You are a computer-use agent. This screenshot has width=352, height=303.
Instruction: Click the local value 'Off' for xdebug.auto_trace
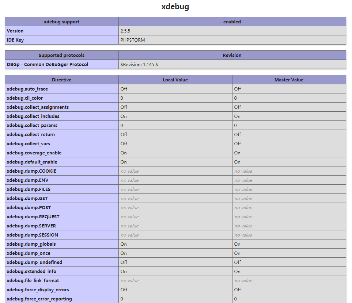click(124, 89)
